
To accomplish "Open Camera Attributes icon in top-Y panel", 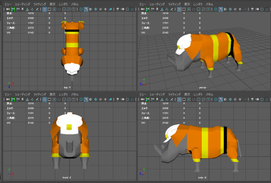I will click(18, 9).
